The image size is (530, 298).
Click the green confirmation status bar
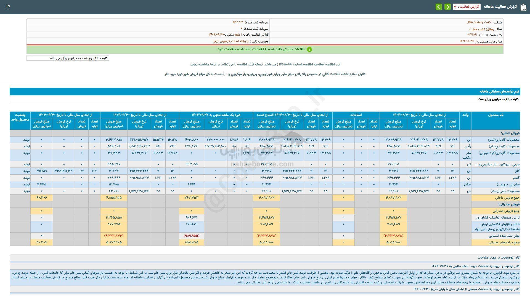[265, 50]
